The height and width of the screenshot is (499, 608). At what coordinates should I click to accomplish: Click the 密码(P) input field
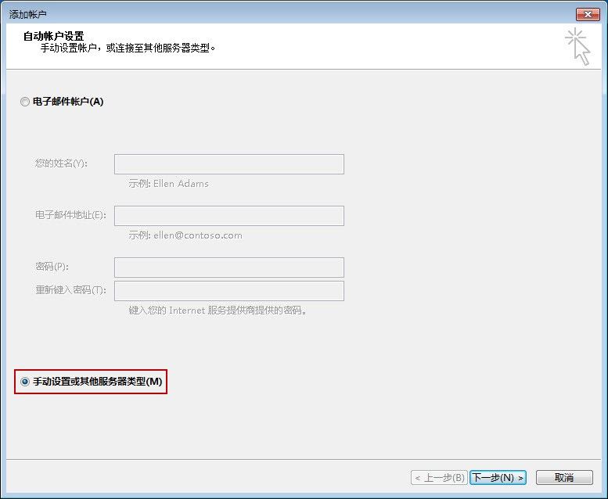pos(229,267)
